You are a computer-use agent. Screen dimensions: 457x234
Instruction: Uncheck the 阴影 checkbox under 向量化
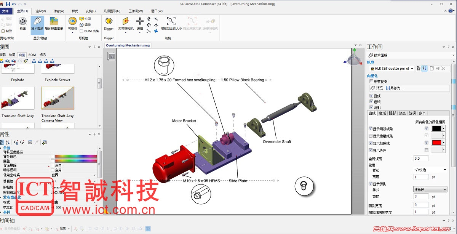click(x=371, y=107)
